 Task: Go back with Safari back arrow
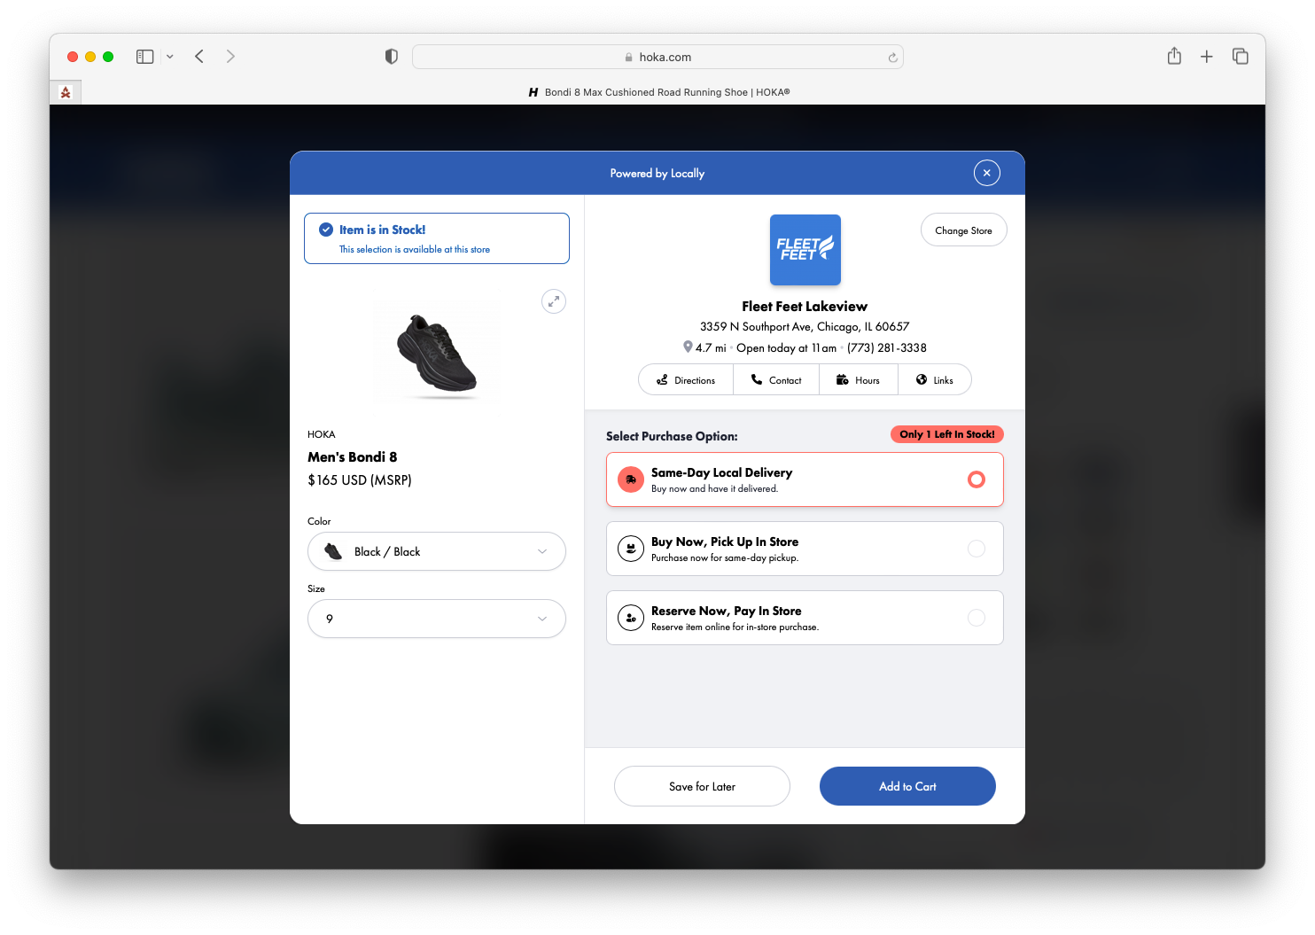click(199, 57)
